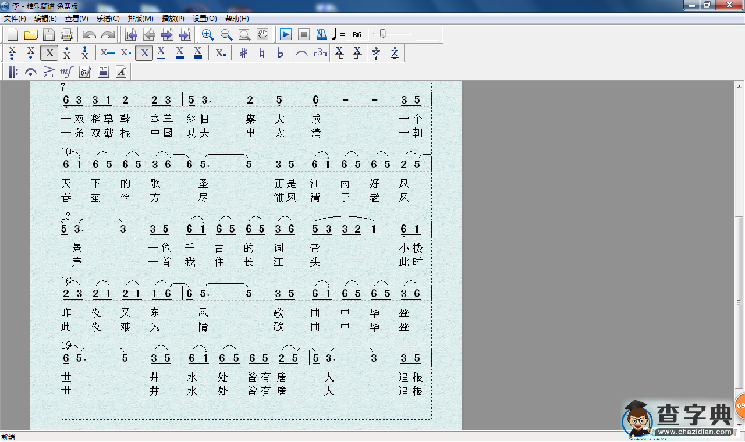Click lyric text 本草 纲目
Image resolution: width=745 pixels, height=442 pixels.
(x=179, y=119)
